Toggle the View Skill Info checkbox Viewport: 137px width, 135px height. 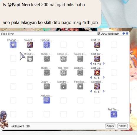point(99,34)
